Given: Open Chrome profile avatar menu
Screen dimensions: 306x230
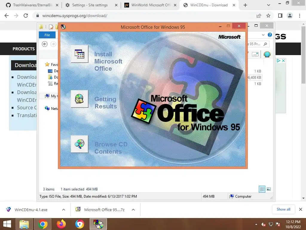Looking at the screenshot, I should tap(290, 16).
